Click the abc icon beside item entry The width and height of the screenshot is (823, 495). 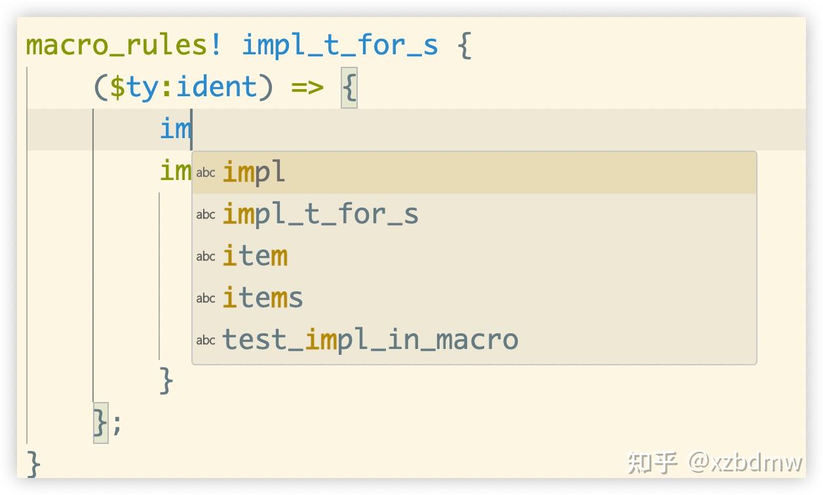click(205, 256)
